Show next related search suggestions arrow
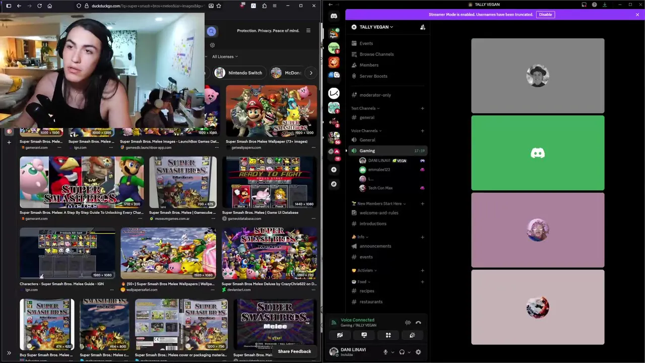The width and height of the screenshot is (645, 363). (x=311, y=73)
